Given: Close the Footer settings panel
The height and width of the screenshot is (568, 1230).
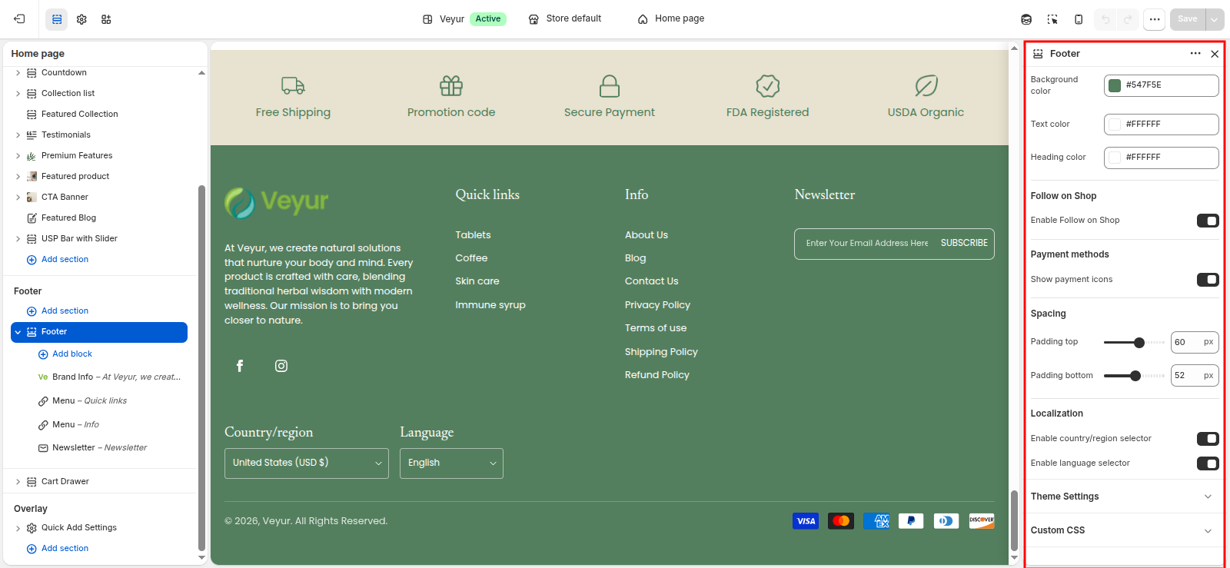Looking at the screenshot, I should coord(1215,54).
